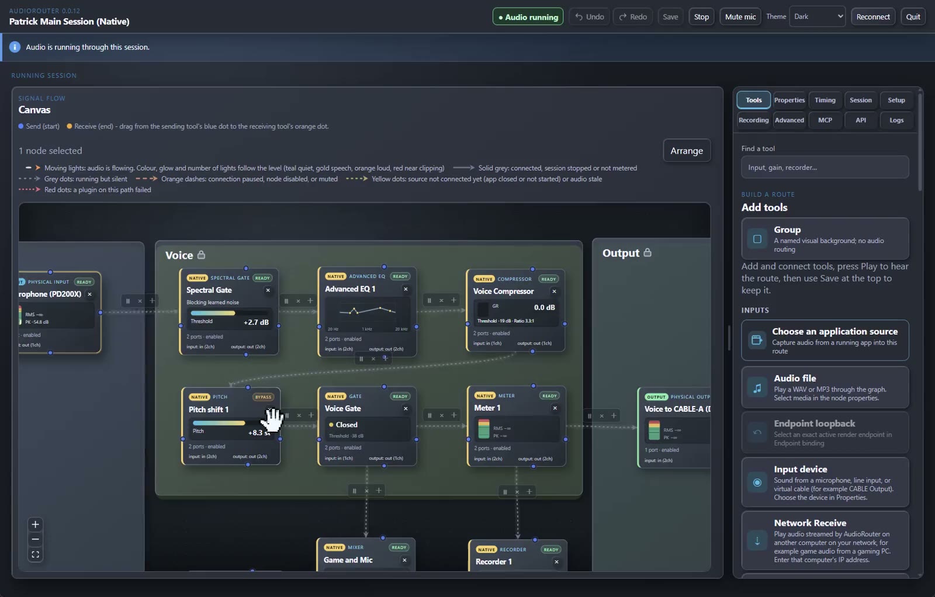935x597 pixels.
Task: Add the Choose an application source tool
Action: (x=825, y=340)
